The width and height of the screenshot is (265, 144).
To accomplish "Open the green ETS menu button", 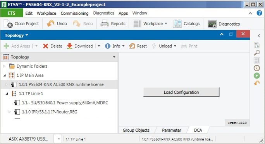I will point(12,13).
